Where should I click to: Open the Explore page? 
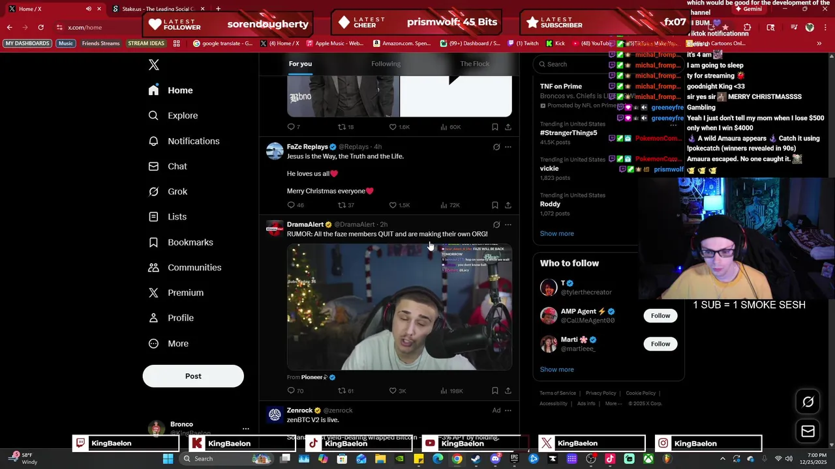173,115
